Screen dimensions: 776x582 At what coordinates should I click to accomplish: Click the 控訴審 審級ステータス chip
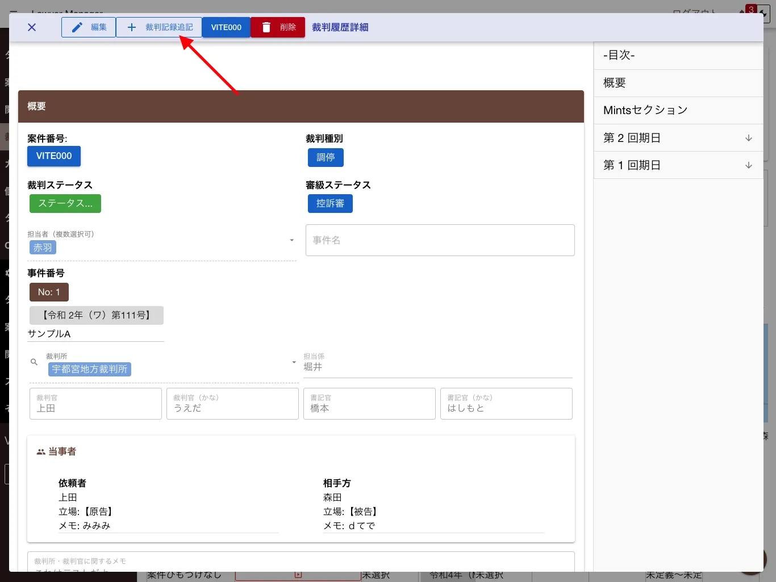point(330,203)
